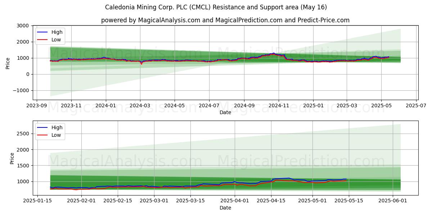The image size is (432, 216).
Task: Click the '2025-01-15' date tick label
Action: [37, 202]
